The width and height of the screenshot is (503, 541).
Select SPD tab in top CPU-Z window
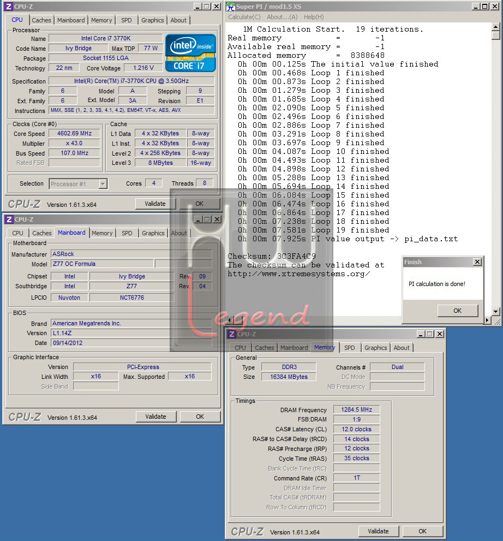click(127, 20)
